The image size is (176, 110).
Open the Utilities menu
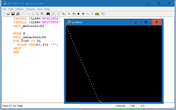point(20,9)
